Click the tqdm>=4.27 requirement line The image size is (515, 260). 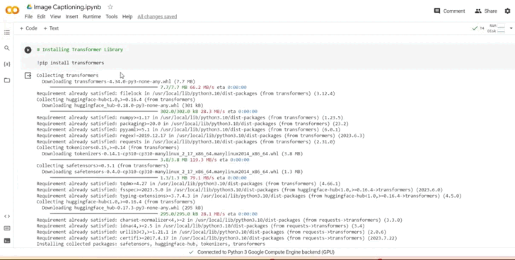188,184
